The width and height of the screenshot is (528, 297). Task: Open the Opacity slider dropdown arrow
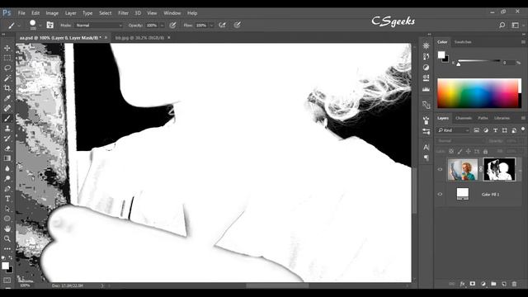162,26
